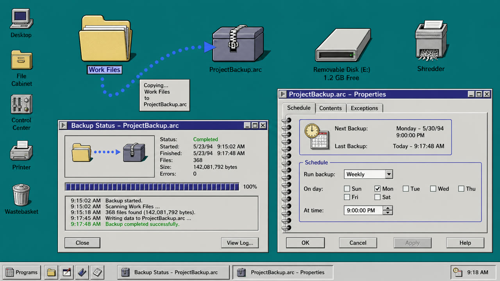Click the View Log... button
This screenshot has width=500, height=281.
tap(240, 243)
